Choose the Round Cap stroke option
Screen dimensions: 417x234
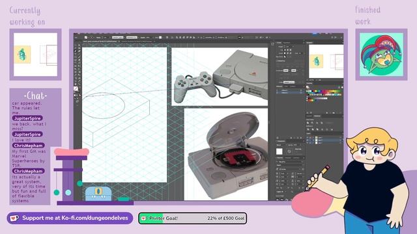click(288, 50)
